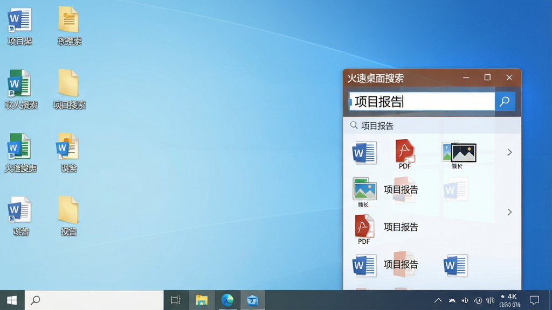Screen dimensions: 552x310
Task: Open the unlabeled Word icon in the last results row
Action: coord(456,265)
